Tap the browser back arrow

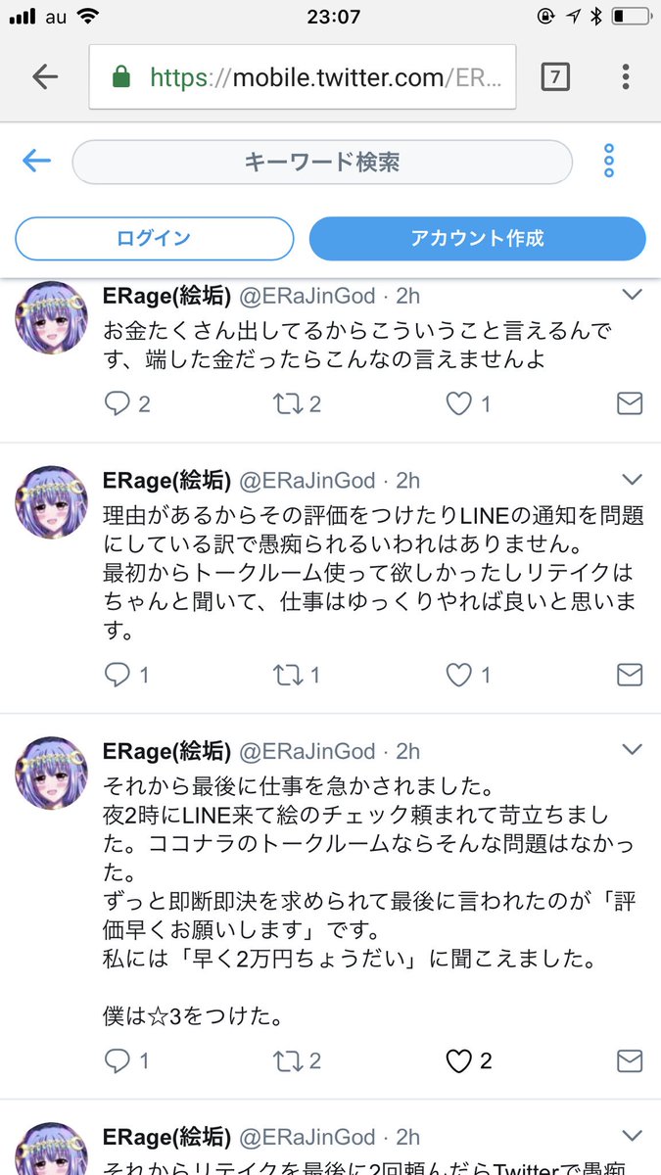[45, 77]
